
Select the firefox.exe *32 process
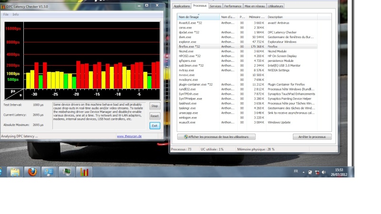(x=247, y=47)
